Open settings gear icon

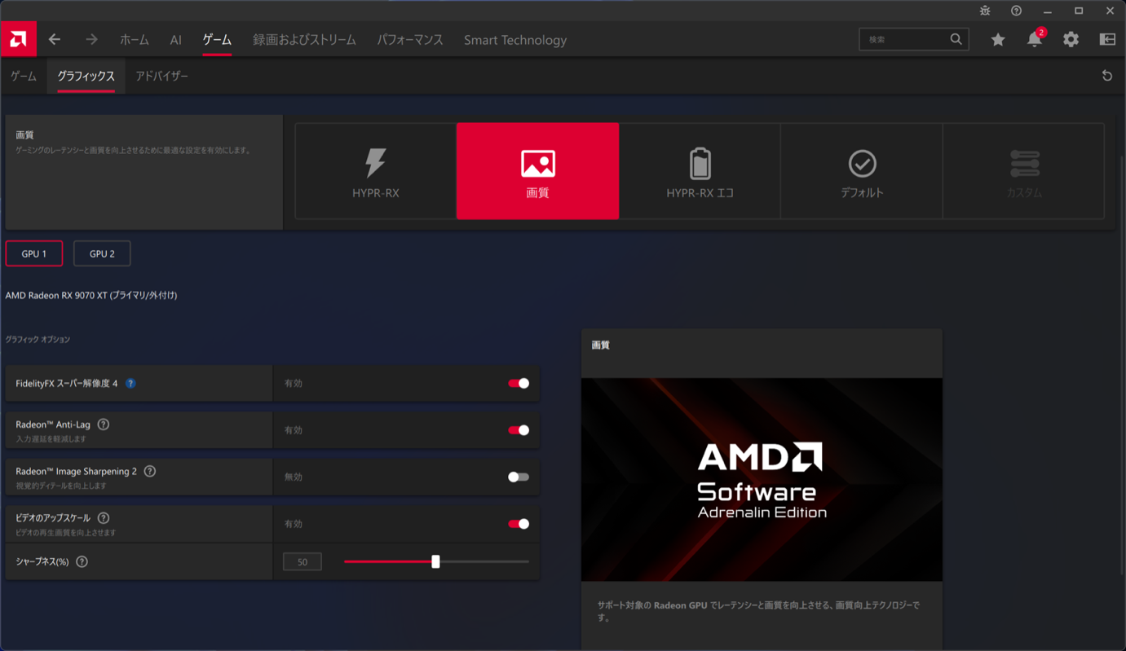pos(1071,39)
